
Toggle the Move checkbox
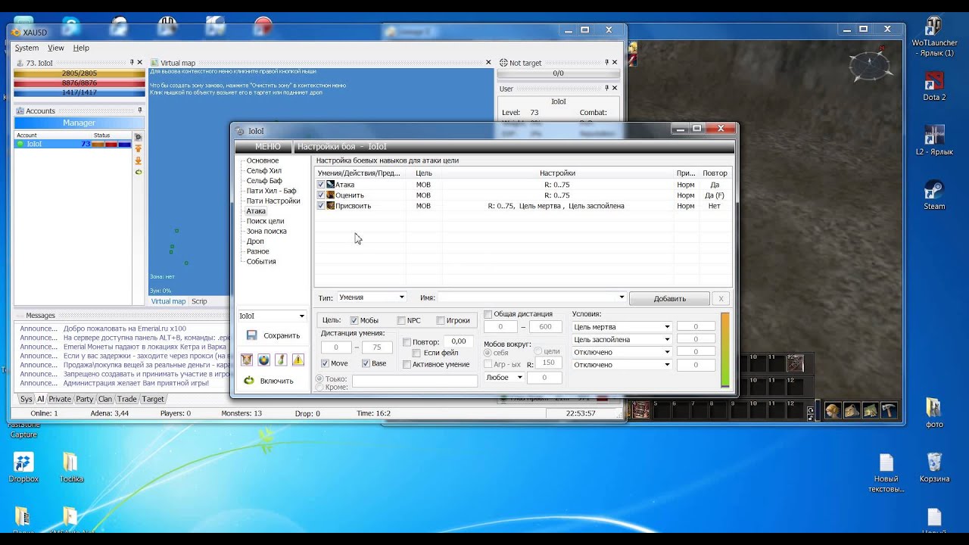pyautogui.click(x=326, y=364)
